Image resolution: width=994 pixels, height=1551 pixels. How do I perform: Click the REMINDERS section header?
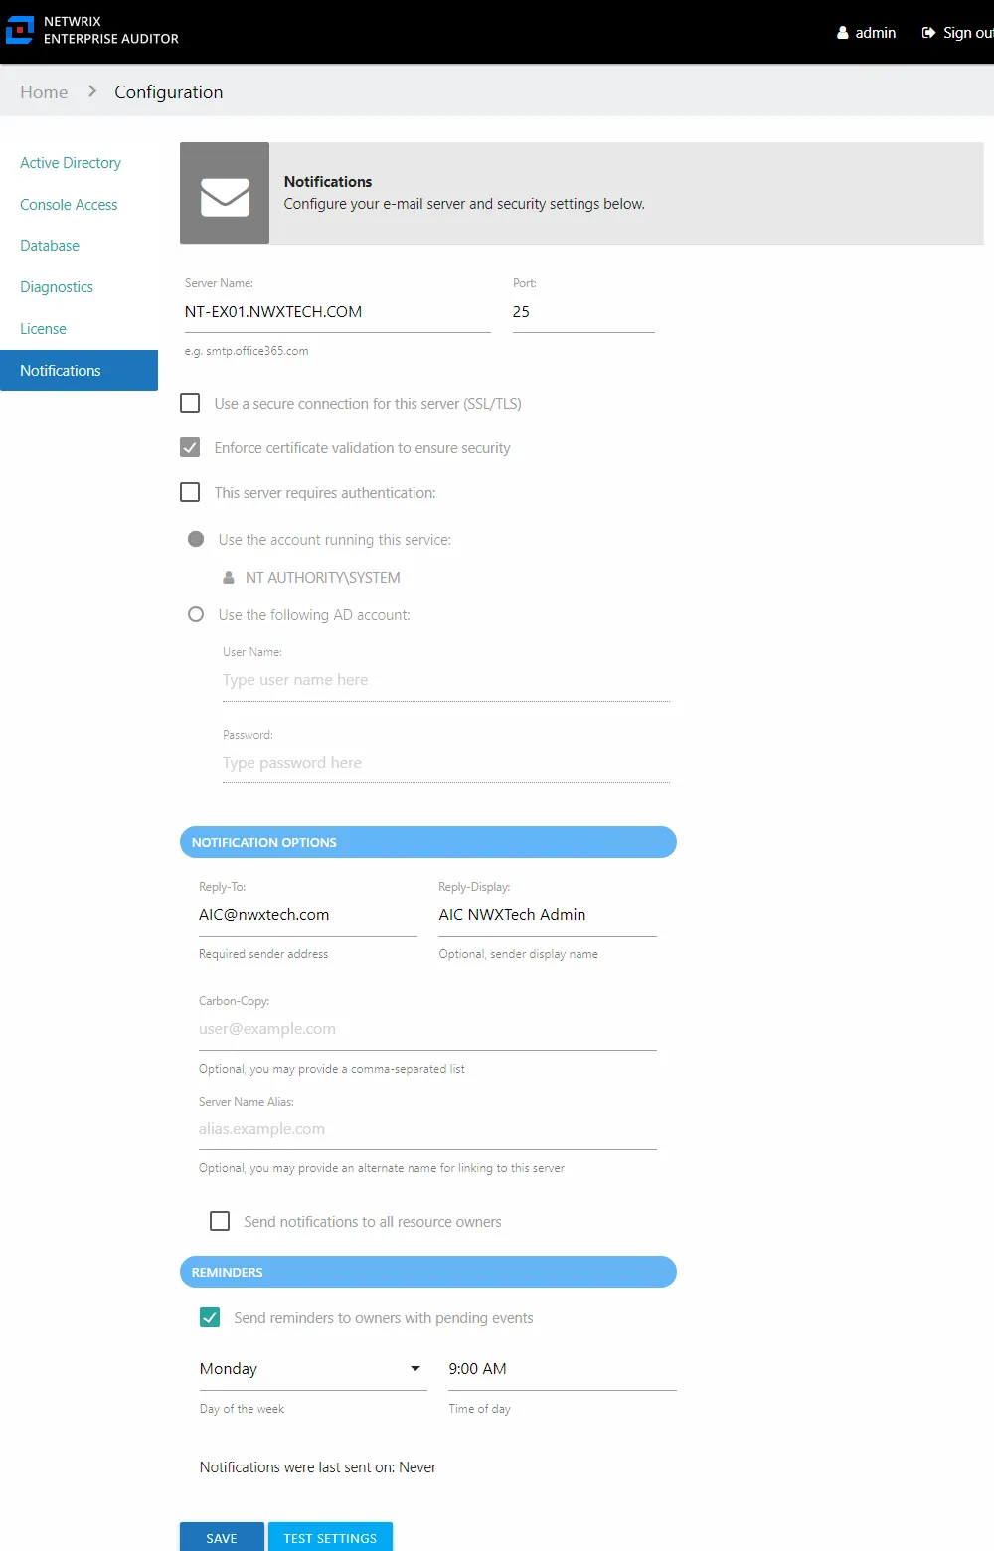428,1272
